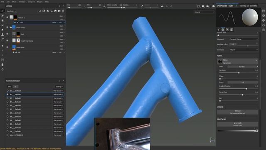Click the add mask icon in Layers toolbar

(44, 11)
